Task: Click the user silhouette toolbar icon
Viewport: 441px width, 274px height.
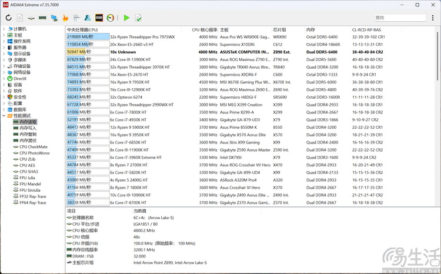Action: (x=88, y=18)
